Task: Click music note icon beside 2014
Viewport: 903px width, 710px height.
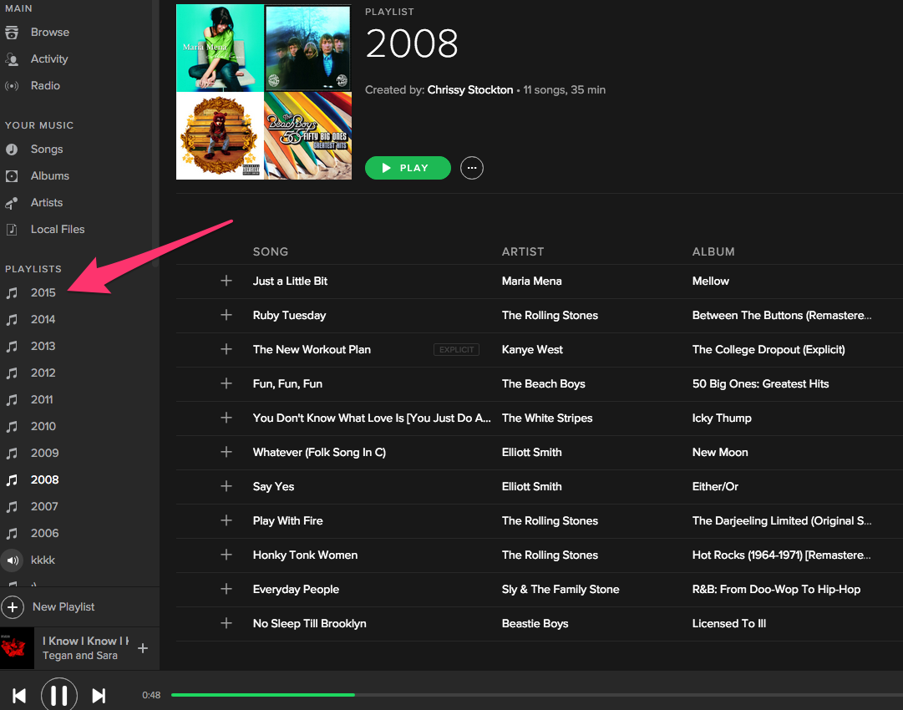Action: click(x=12, y=320)
